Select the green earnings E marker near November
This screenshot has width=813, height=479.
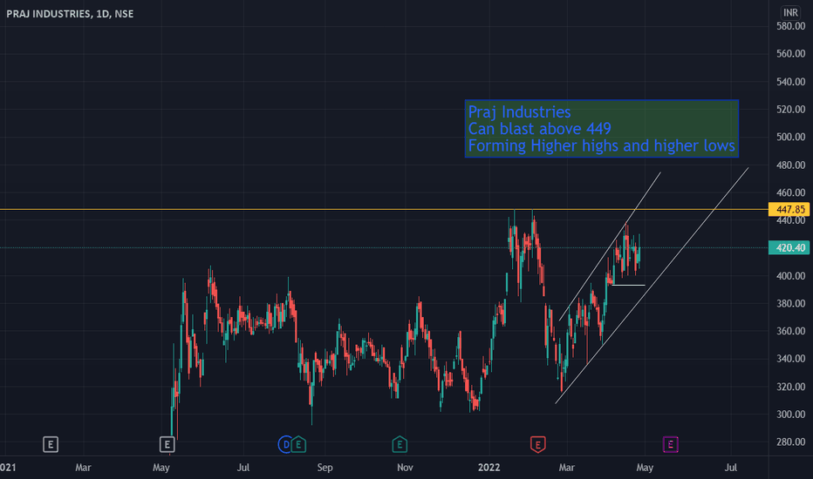click(400, 444)
